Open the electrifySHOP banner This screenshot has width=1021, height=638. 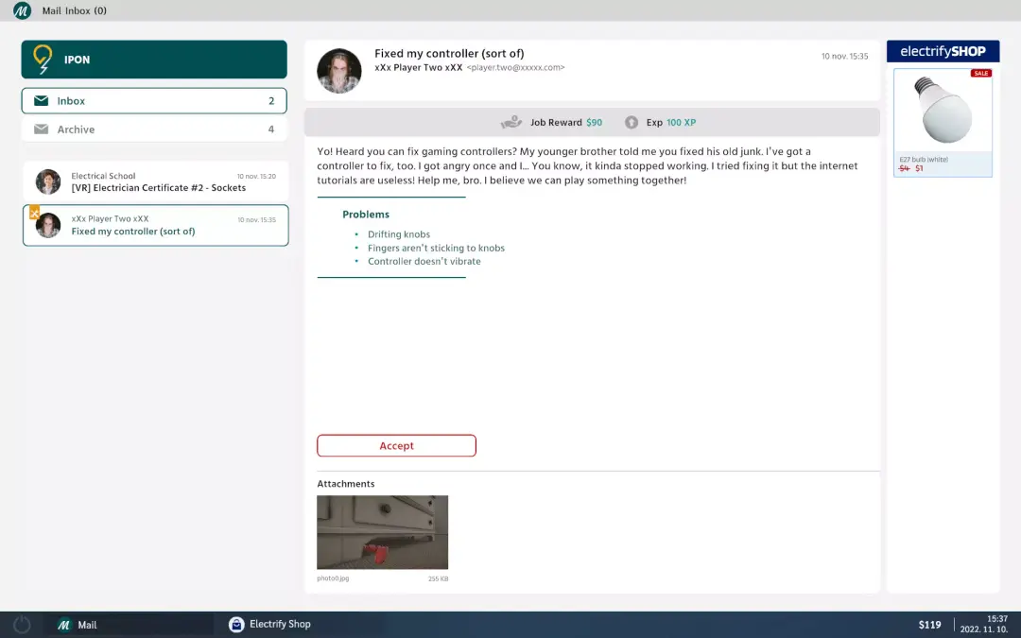943,51
